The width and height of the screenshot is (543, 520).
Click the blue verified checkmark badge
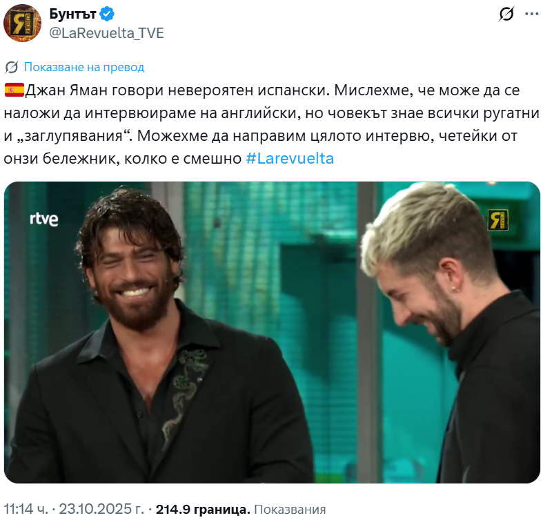[107, 15]
